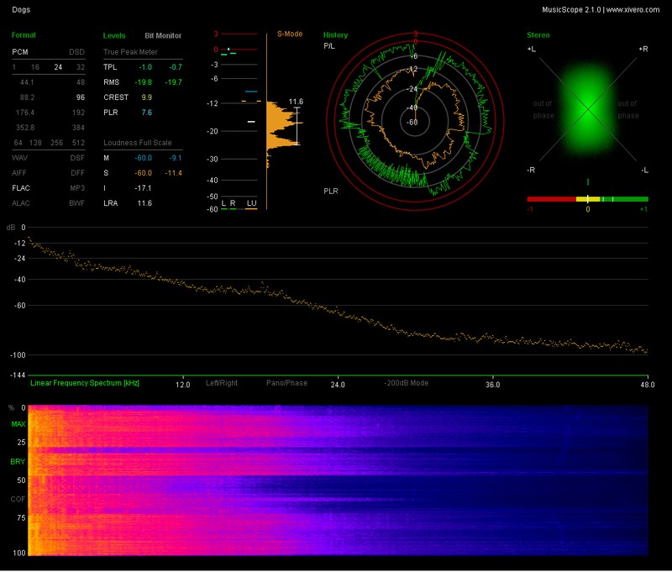Click the PLR label below history circle

[x=331, y=192]
